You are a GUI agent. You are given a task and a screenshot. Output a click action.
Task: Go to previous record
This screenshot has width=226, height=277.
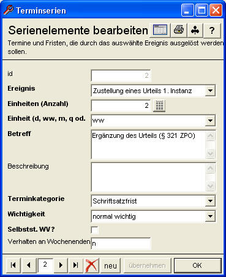(x=29, y=265)
